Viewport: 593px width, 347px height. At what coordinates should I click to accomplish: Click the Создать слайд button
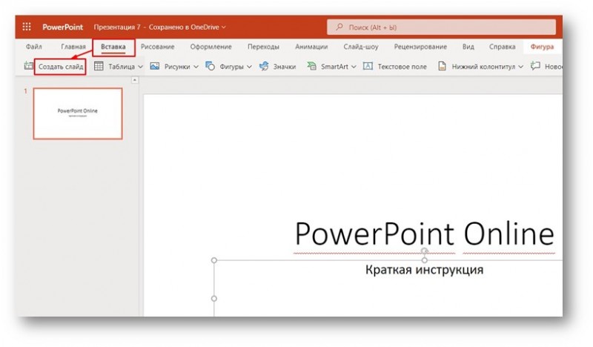61,67
